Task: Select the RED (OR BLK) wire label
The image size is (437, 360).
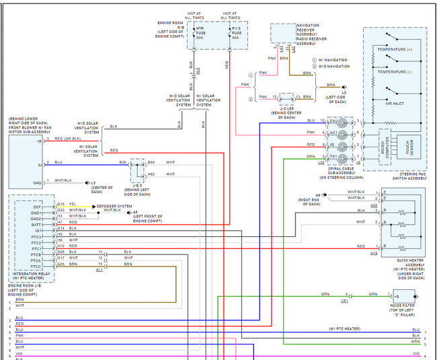Action: click(68, 139)
